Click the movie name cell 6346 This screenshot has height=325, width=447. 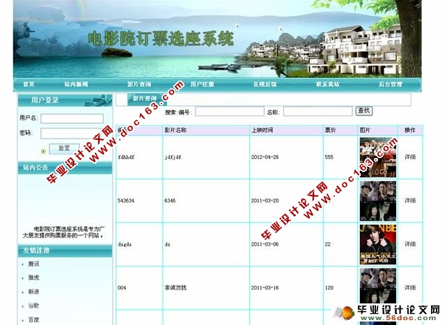click(170, 200)
